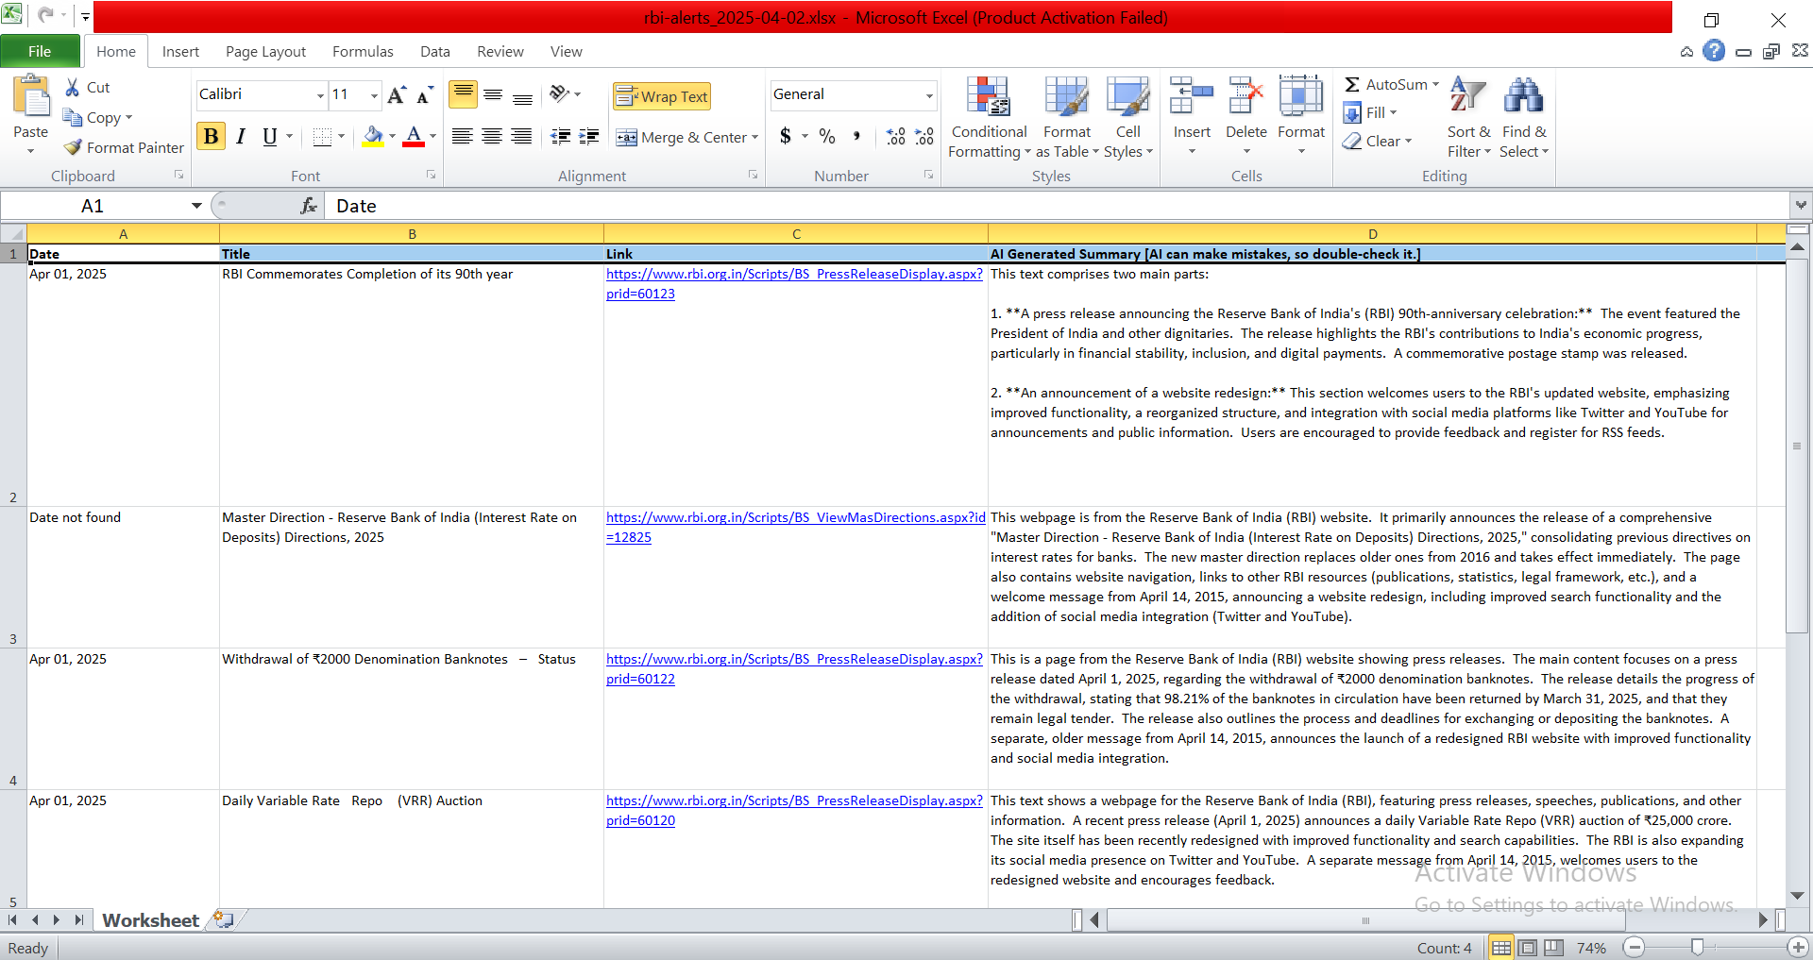Open the font name dropdown
This screenshot has height=960, width=1813.
click(320, 94)
